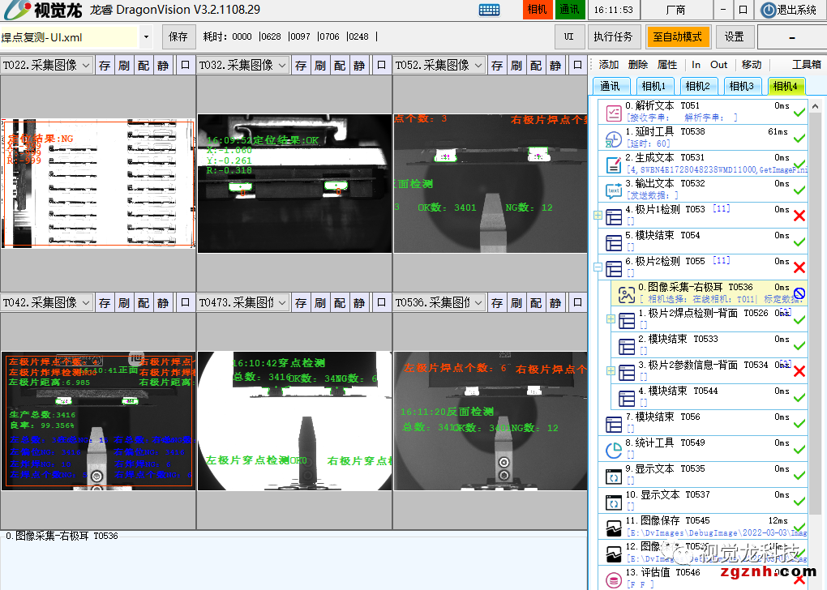The height and width of the screenshot is (590, 827).
Task: Toggle 静 in the T022 image panel
Action: pos(163,66)
